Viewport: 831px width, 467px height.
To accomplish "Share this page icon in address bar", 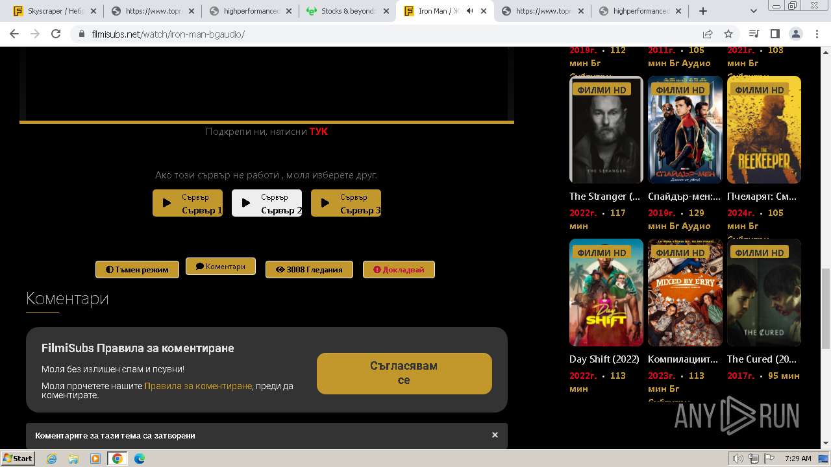I will click(x=708, y=34).
